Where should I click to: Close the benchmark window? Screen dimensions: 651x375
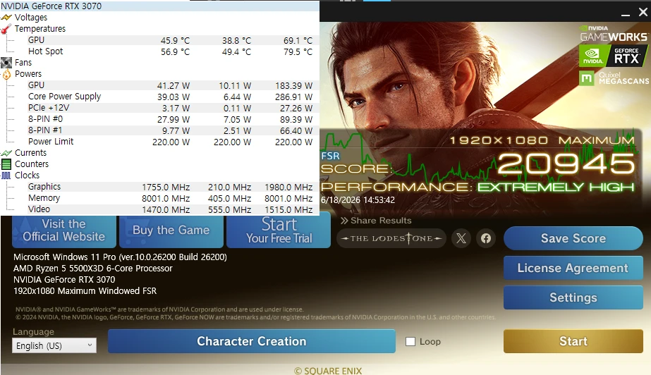pos(643,12)
